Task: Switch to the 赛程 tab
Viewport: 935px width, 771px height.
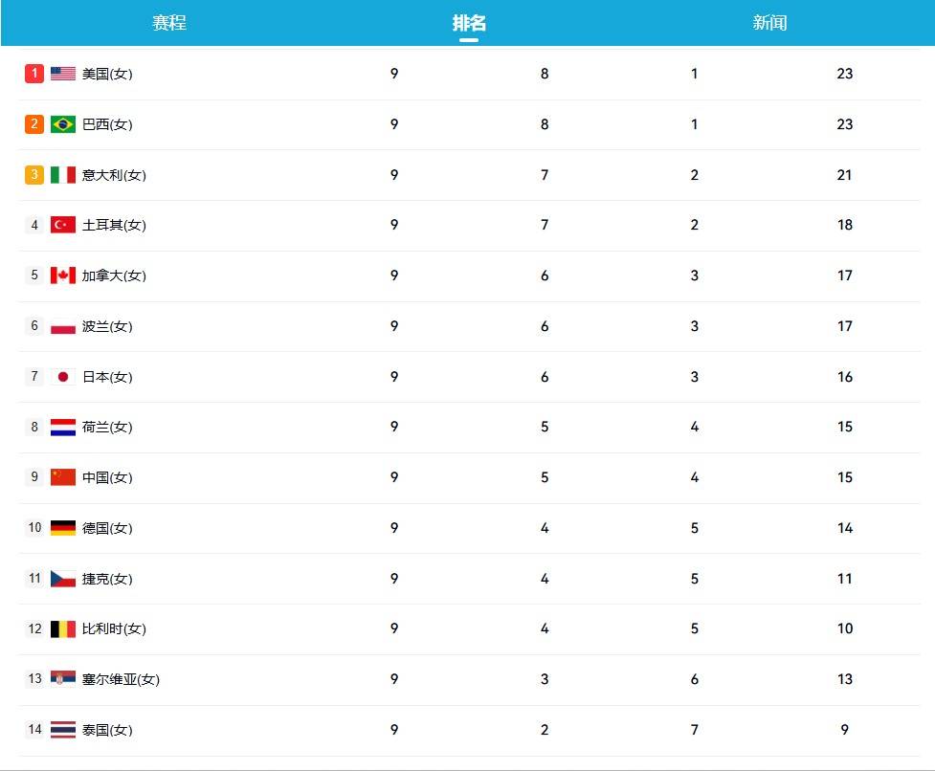Action: [x=169, y=23]
